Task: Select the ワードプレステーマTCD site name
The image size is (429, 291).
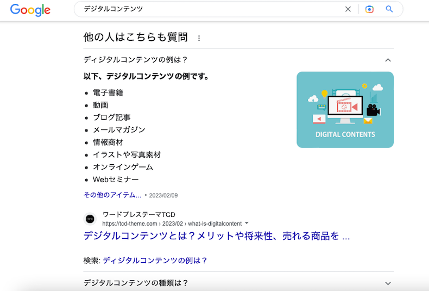Action: click(138, 214)
